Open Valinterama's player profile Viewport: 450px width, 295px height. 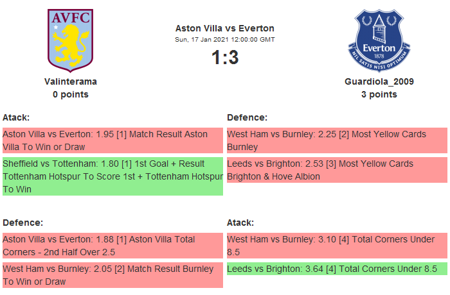tap(71, 81)
